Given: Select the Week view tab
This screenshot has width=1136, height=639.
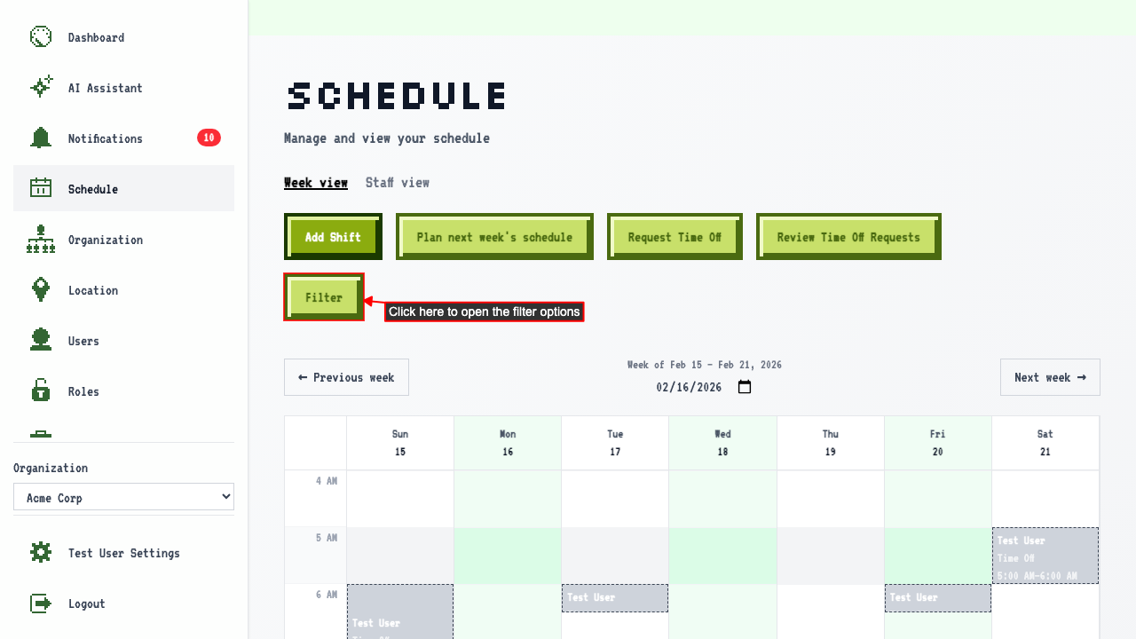Looking at the screenshot, I should click(316, 182).
